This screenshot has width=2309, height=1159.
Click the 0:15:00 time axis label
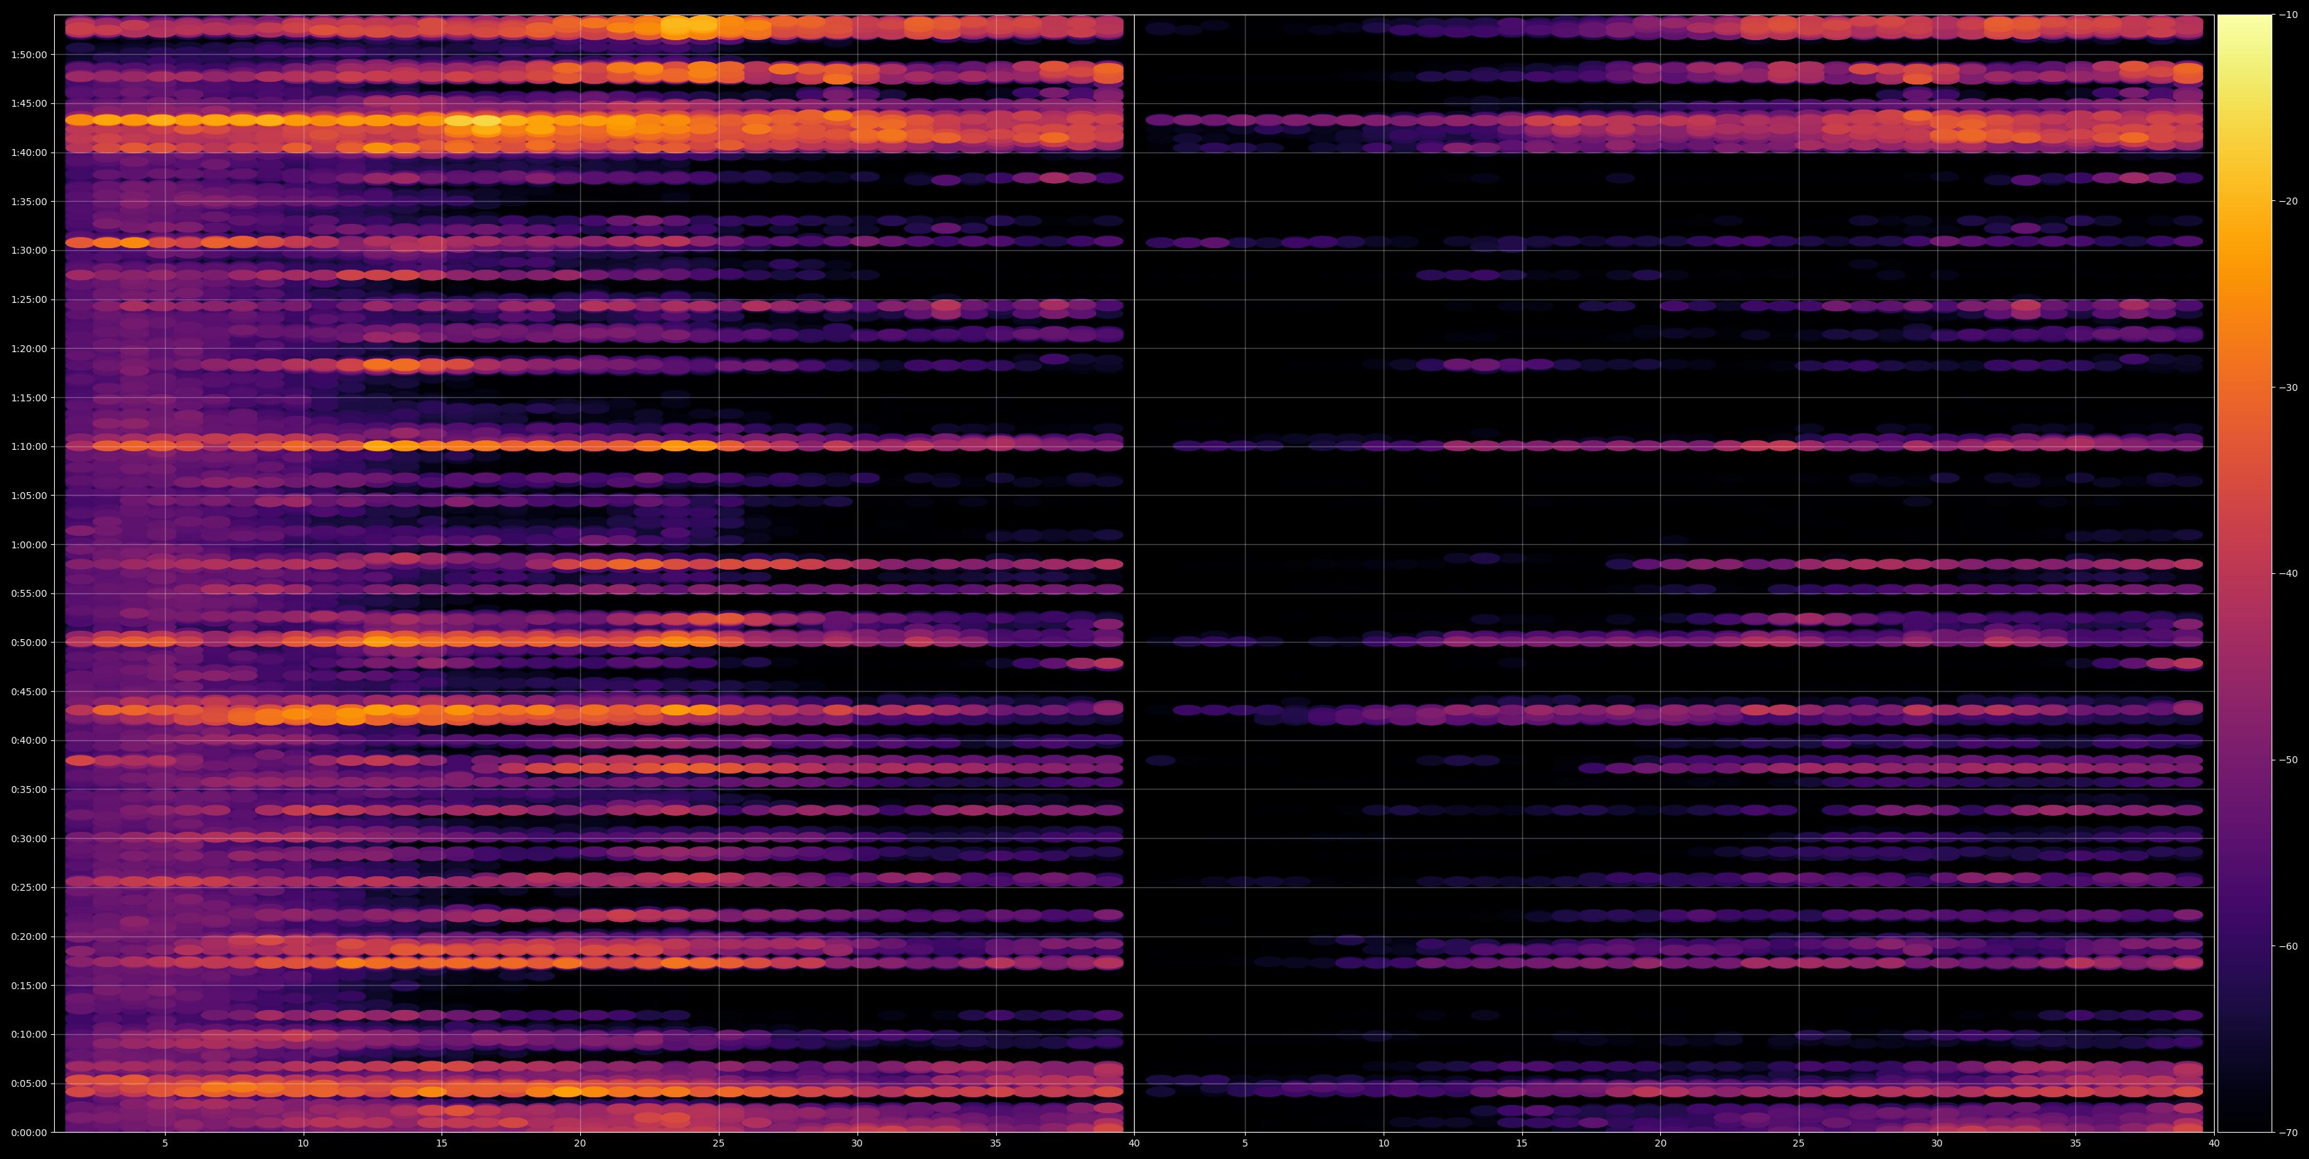28,985
